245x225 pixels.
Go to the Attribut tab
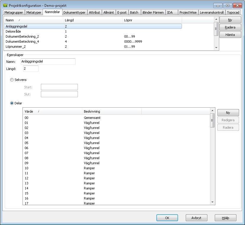tap(95, 12)
